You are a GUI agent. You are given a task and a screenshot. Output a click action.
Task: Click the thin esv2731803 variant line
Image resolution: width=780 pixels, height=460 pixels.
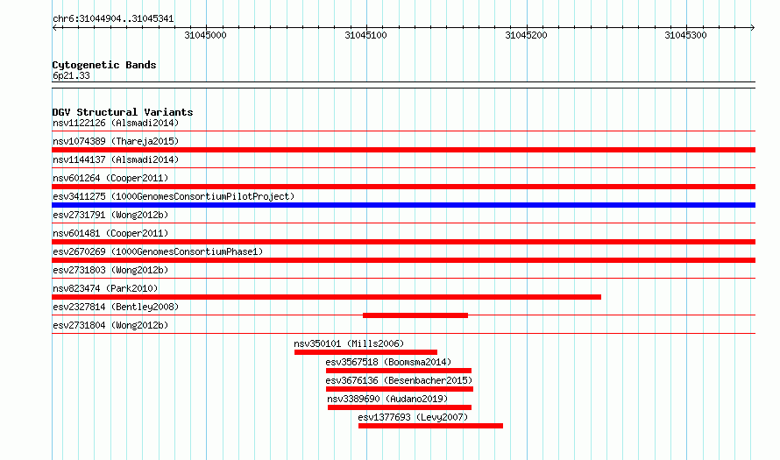[403, 279]
